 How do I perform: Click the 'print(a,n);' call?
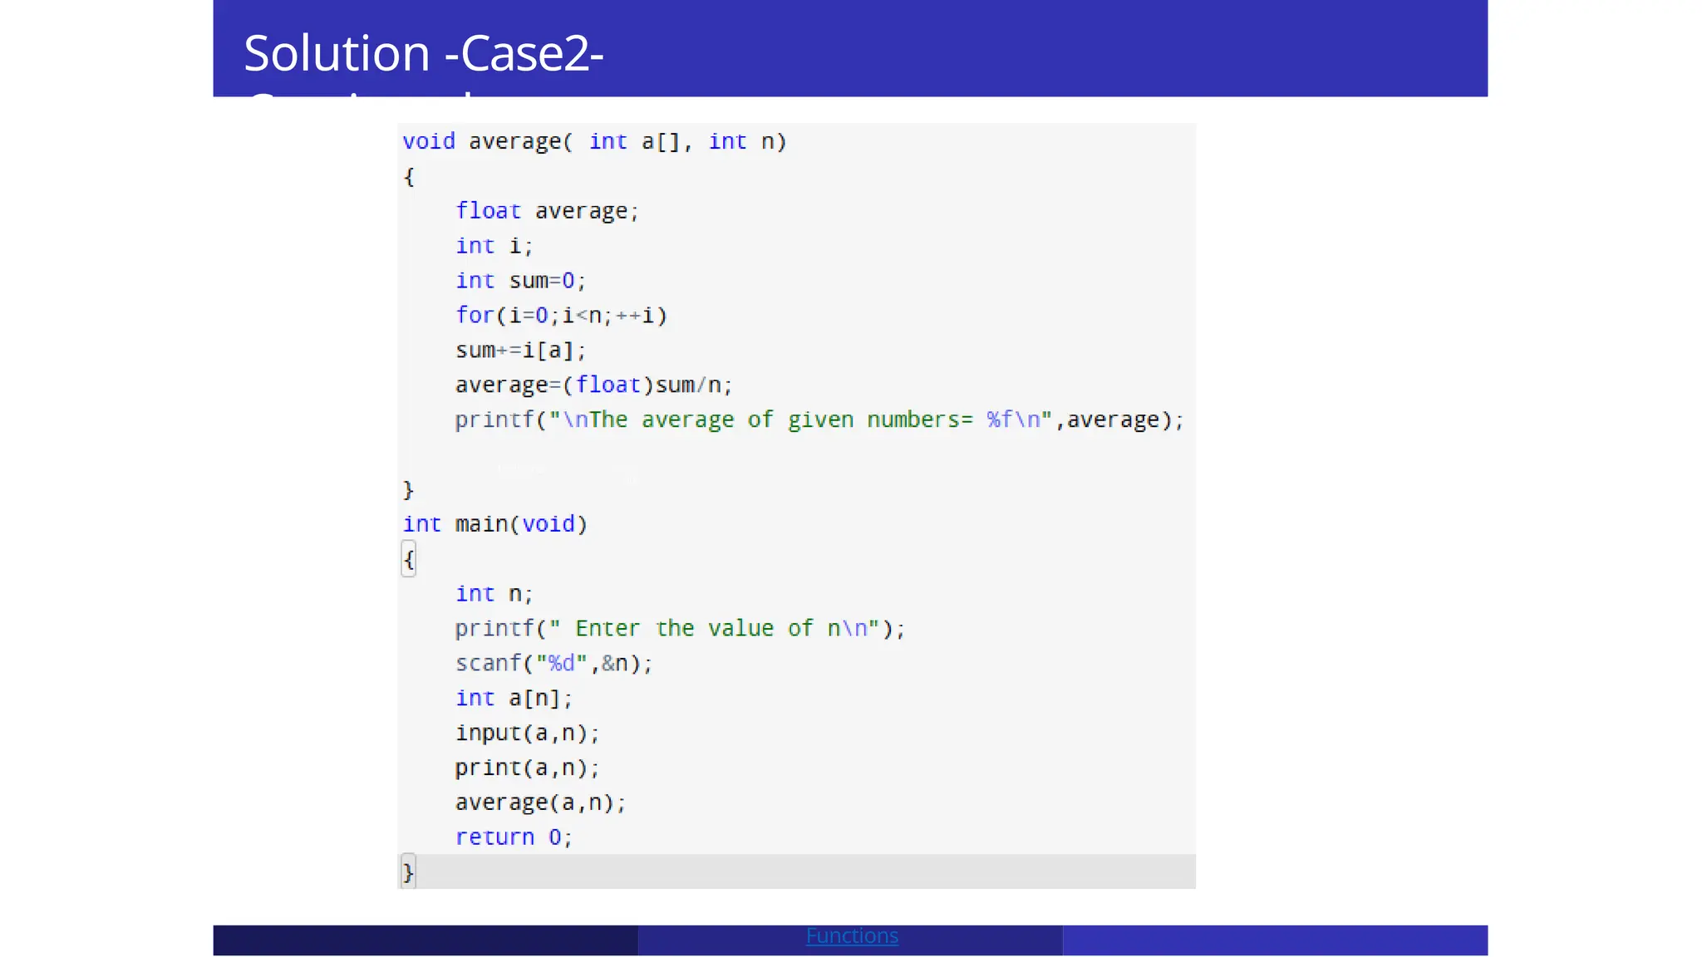(x=527, y=768)
